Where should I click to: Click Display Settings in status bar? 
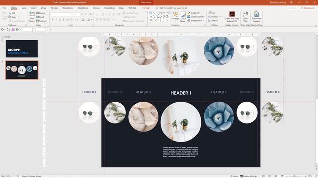tap(248, 176)
